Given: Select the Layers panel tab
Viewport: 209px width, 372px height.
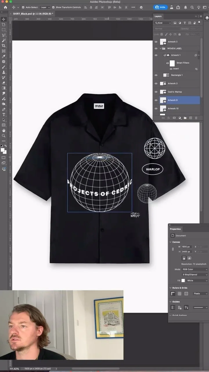Looking at the screenshot, I should pyautogui.click(x=158, y=16).
